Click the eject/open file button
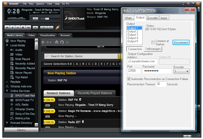Image resolution: width=203 pixels, height=139 pixels. point(35,27)
